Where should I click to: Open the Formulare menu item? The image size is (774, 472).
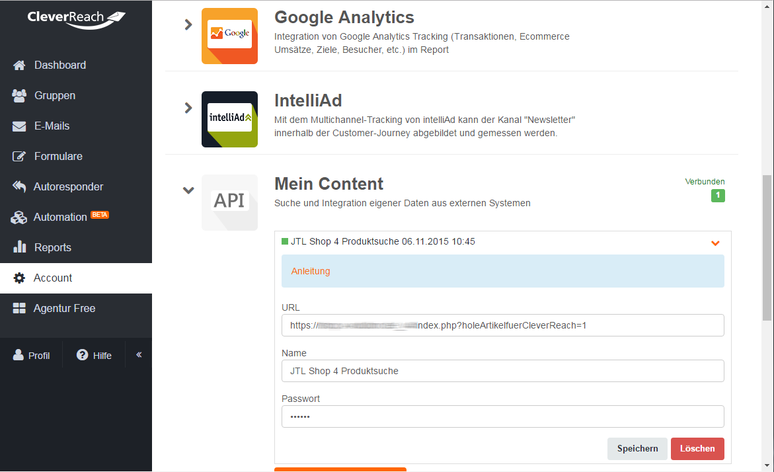[x=76, y=157]
